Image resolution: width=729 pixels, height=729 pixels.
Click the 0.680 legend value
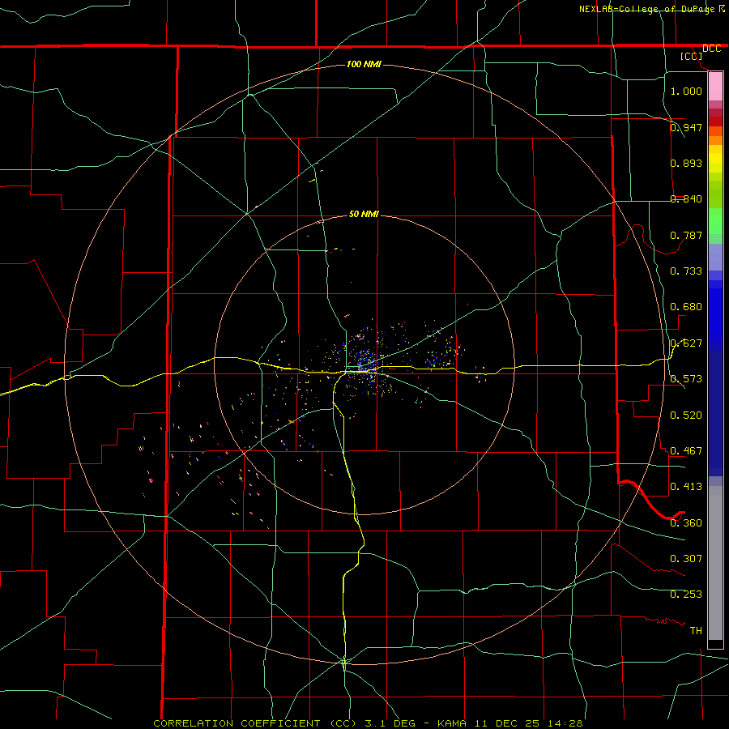click(686, 307)
